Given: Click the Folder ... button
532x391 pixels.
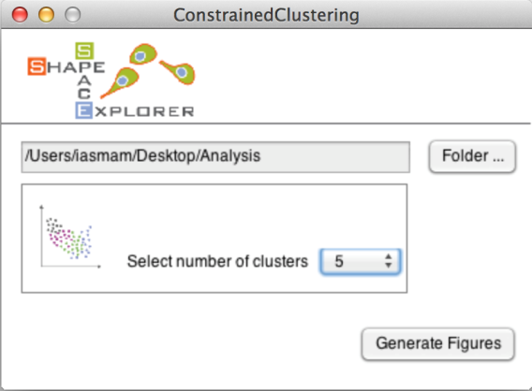Looking at the screenshot, I should tap(472, 156).
